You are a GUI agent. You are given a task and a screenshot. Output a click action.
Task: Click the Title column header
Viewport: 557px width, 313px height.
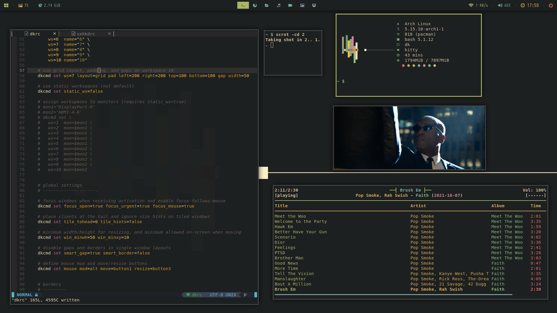[x=281, y=206]
